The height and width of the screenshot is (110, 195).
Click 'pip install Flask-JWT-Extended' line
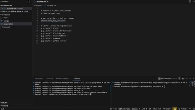click(x=56, y=31)
